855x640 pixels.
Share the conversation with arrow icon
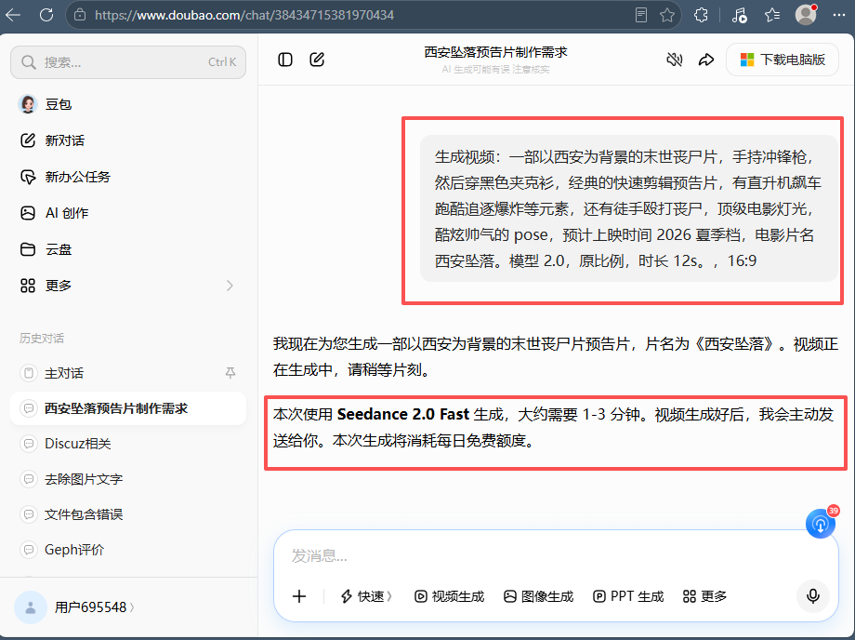(x=706, y=60)
